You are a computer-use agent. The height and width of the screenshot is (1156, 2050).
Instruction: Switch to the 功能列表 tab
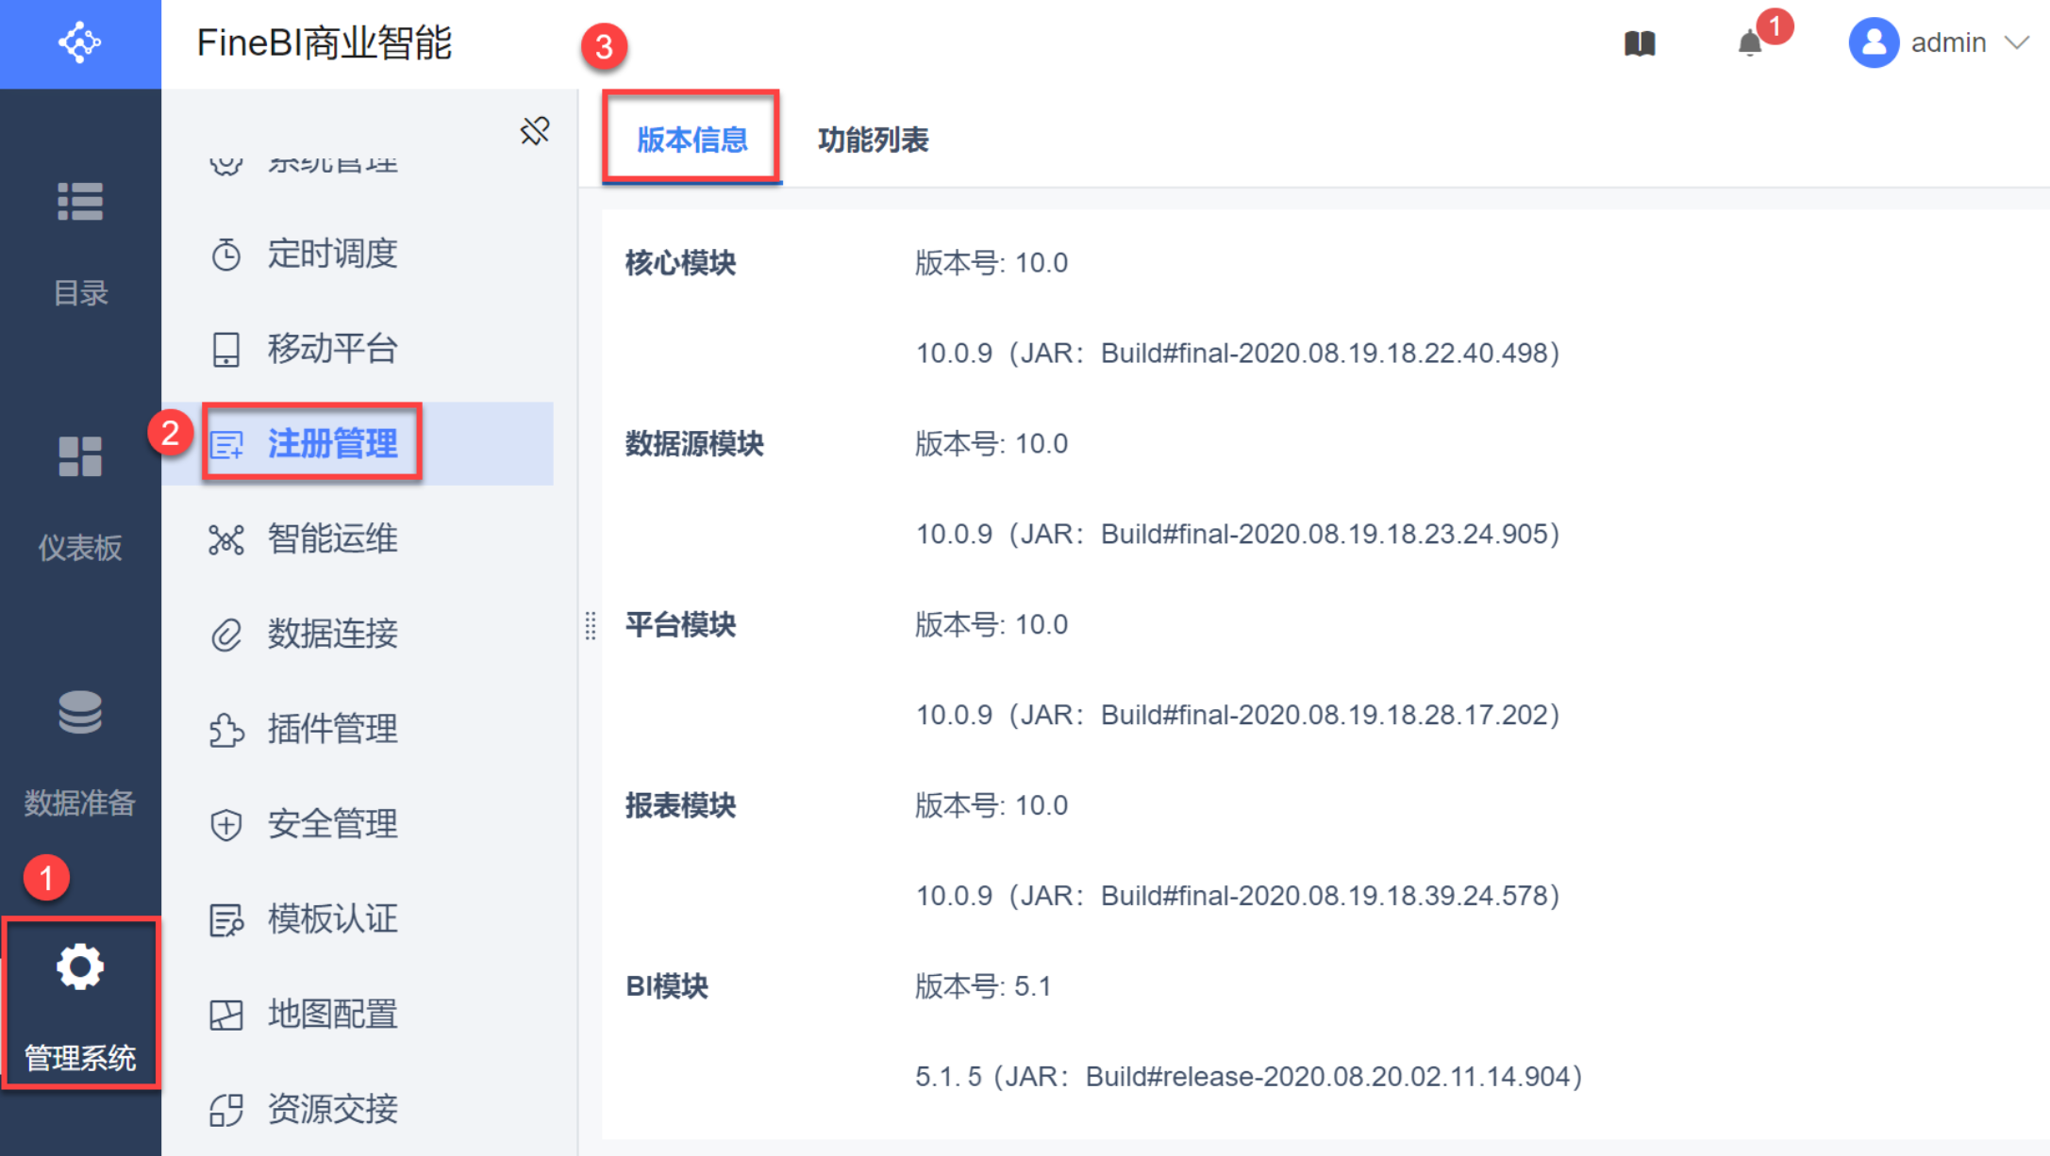[x=873, y=140]
